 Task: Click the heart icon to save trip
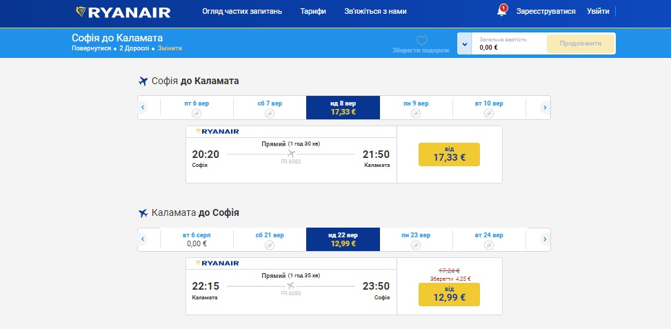coord(422,41)
